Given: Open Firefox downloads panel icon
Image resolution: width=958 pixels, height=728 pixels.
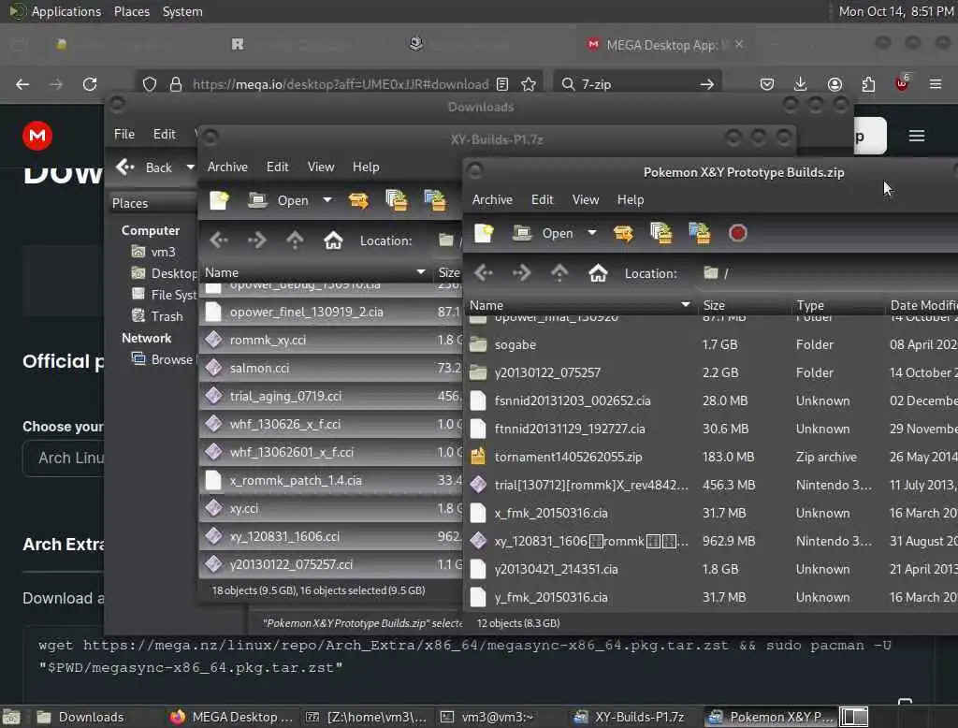Looking at the screenshot, I should point(801,83).
